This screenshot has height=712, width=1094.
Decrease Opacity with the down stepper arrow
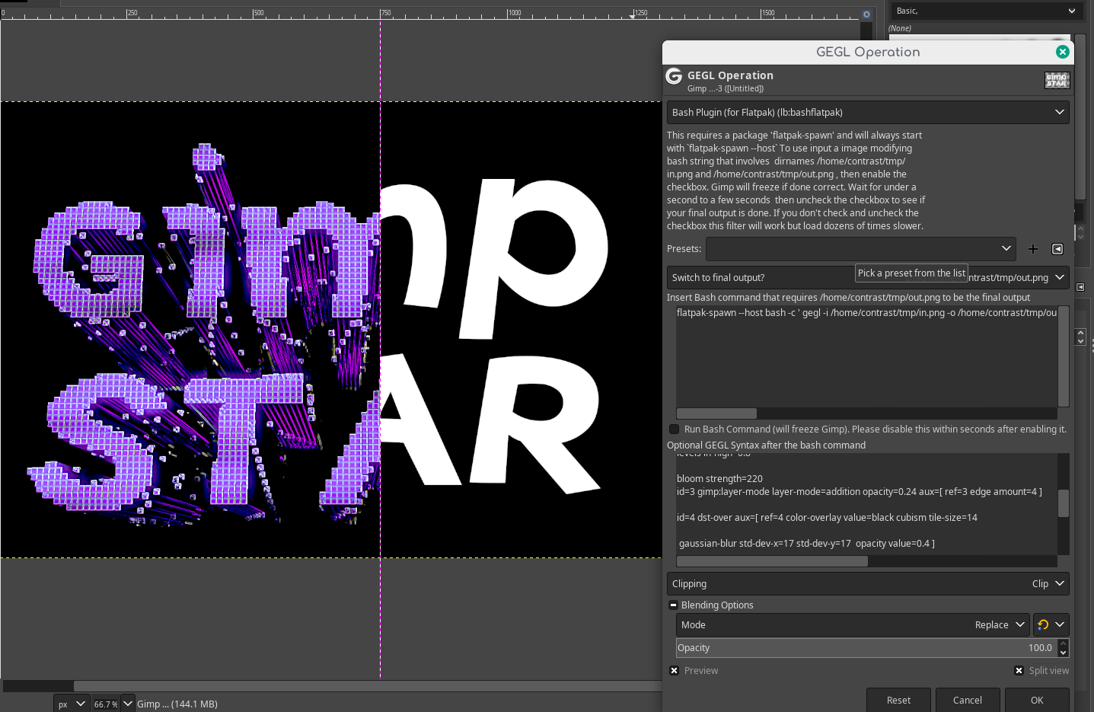1064,653
